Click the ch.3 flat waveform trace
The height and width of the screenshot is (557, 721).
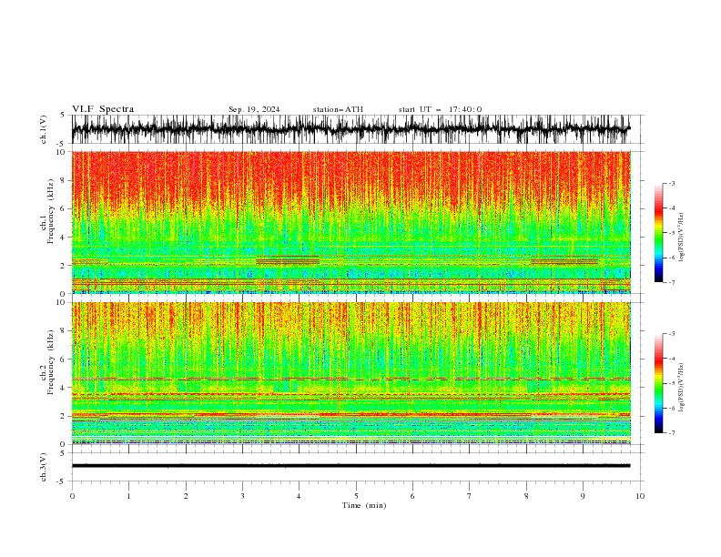[x=350, y=466]
